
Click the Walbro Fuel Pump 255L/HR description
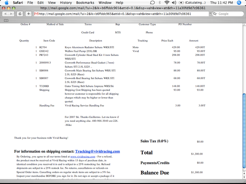click(x=81, y=51)
